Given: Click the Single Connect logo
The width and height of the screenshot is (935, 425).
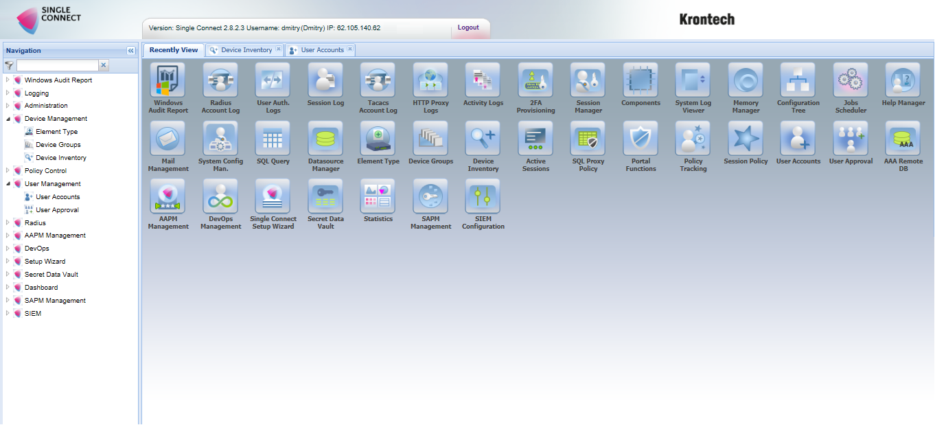Looking at the screenshot, I should [48, 19].
